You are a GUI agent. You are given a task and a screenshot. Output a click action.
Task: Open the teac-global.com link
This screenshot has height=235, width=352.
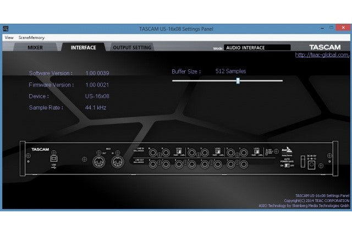[322, 55]
